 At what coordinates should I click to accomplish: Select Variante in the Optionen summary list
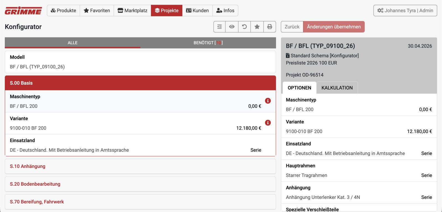pyautogui.click(x=359, y=127)
